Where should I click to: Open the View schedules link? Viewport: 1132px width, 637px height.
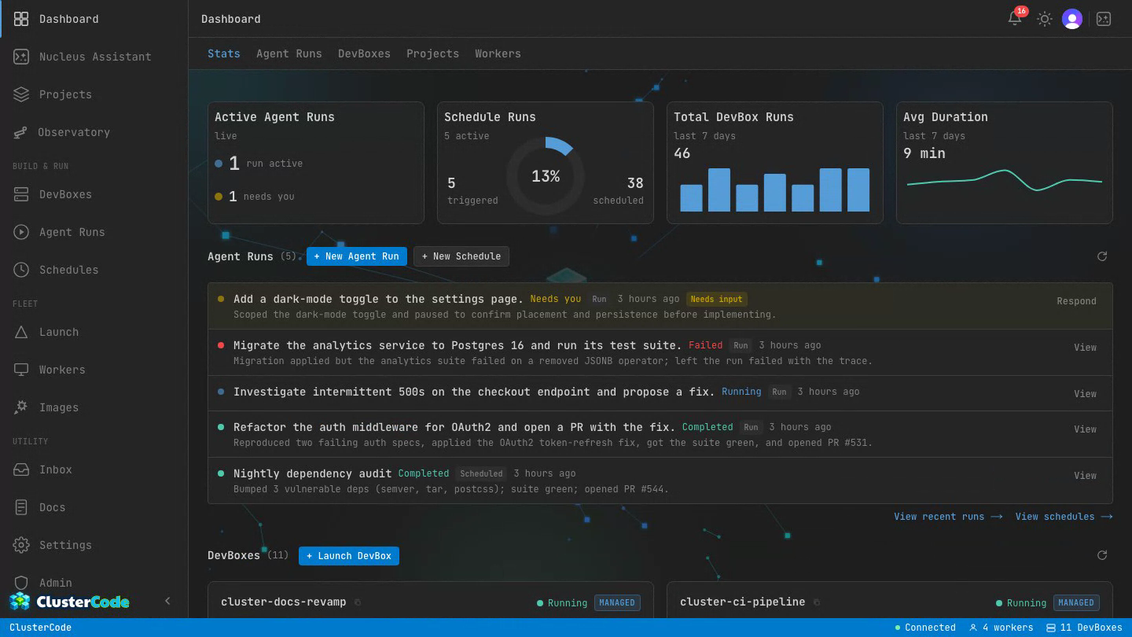pos(1064,517)
